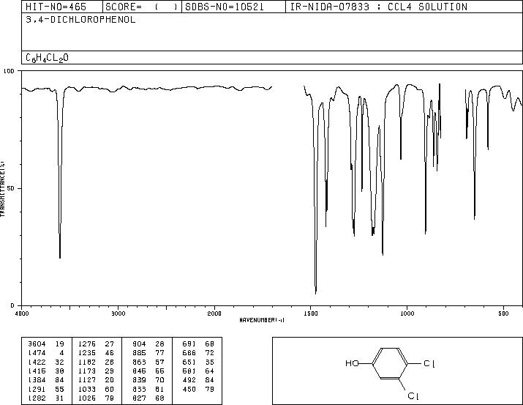Select the 885 peak table entry
This screenshot has width=523, height=405.
(x=148, y=353)
